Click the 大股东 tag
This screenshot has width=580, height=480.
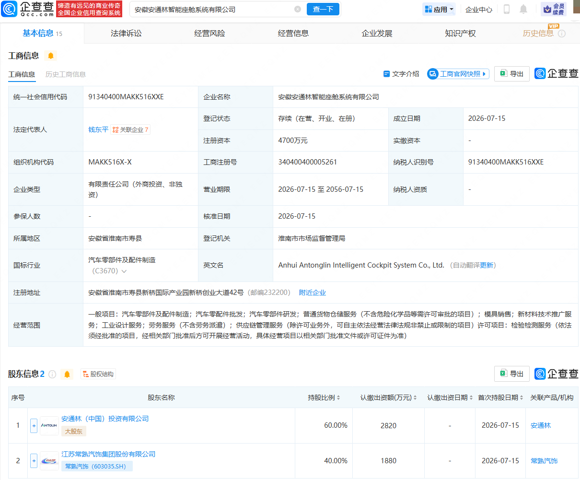click(74, 431)
